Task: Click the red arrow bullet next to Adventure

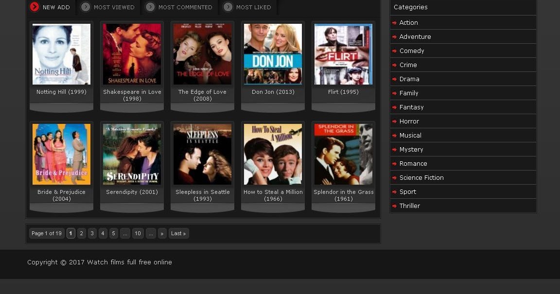Action: click(394, 37)
